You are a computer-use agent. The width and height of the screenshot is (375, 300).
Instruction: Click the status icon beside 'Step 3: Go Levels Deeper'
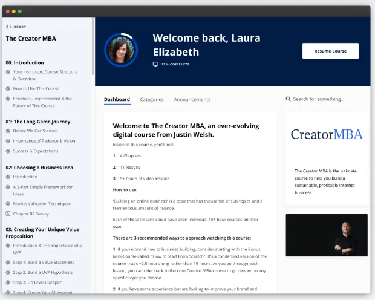(8, 282)
